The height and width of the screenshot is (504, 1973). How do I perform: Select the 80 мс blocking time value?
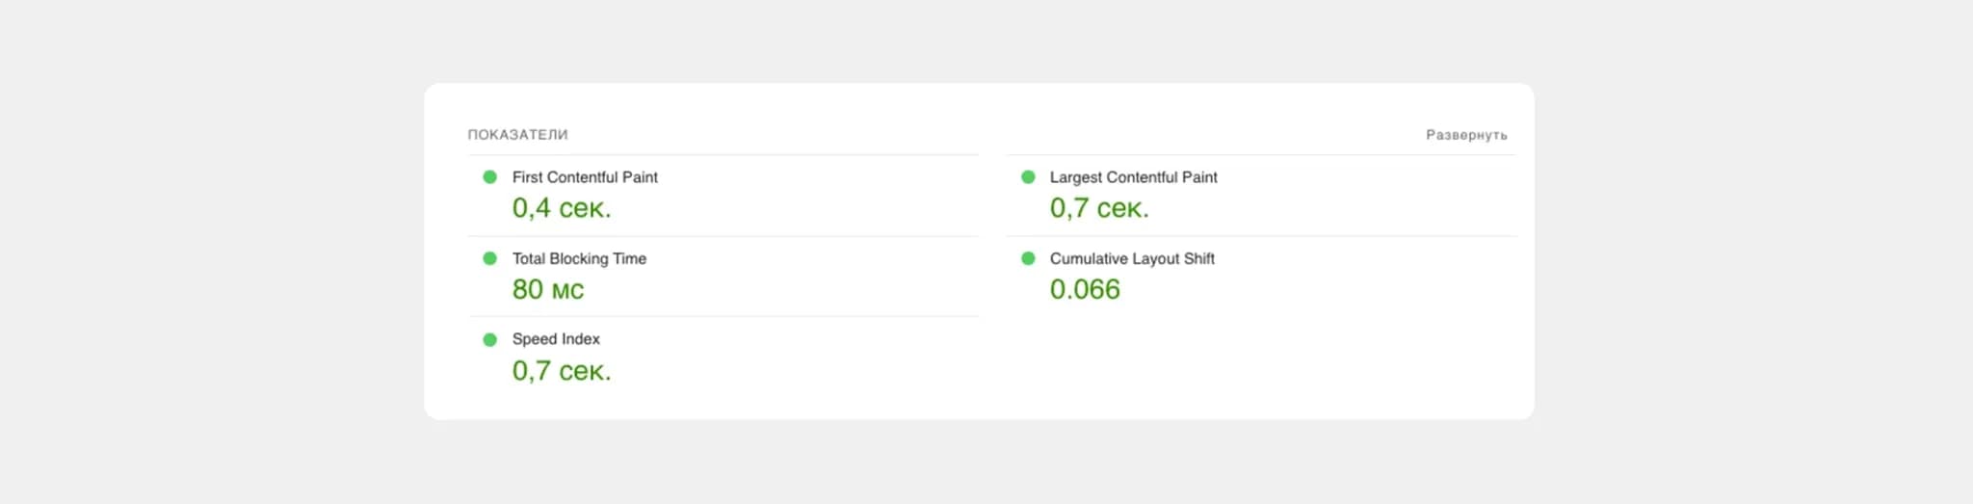[x=547, y=289]
